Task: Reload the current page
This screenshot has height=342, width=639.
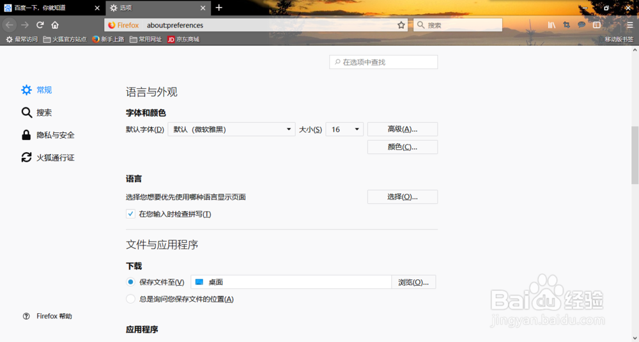Action: pyautogui.click(x=40, y=25)
